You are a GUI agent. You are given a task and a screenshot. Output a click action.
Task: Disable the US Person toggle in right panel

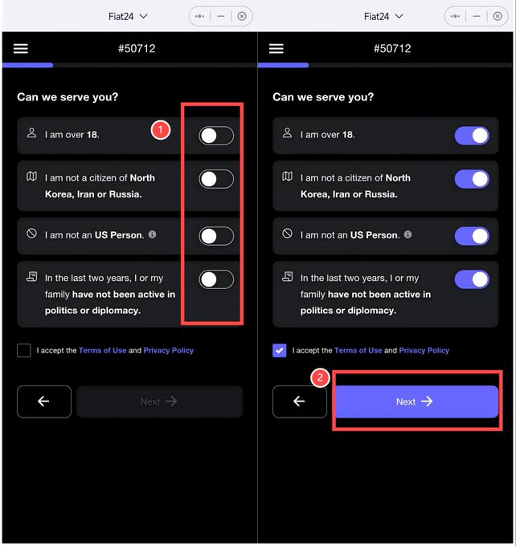coord(472,236)
